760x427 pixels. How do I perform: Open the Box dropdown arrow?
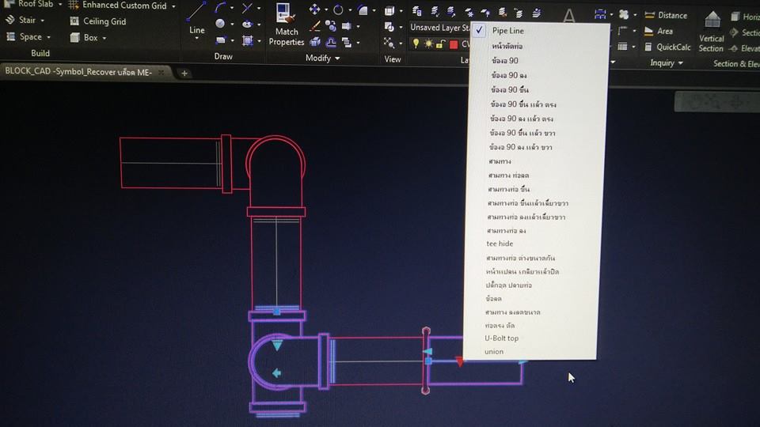(104, 38)
